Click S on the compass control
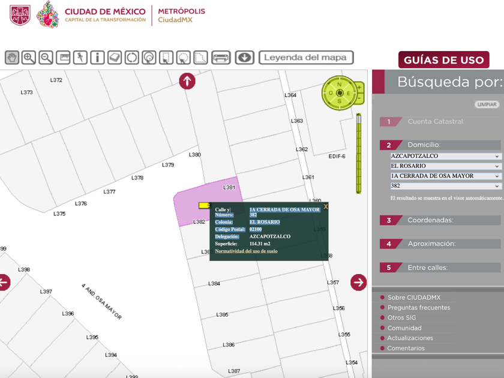504x378 pixels. (340, 101)
